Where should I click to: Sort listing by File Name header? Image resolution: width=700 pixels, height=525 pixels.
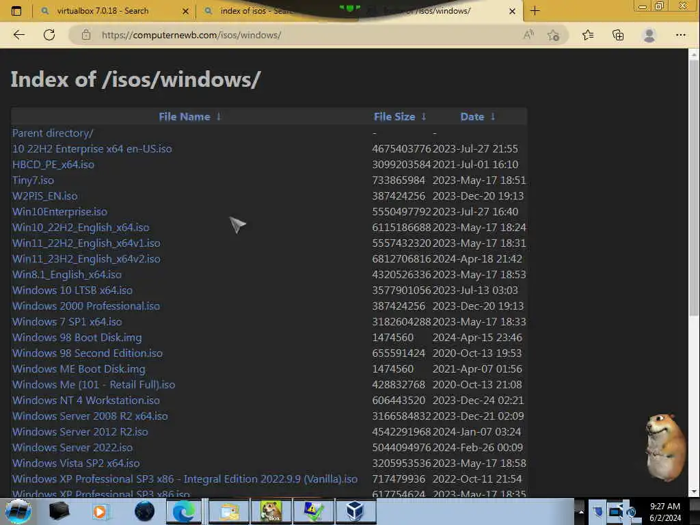pyautogui.click(x=185, y=116)
